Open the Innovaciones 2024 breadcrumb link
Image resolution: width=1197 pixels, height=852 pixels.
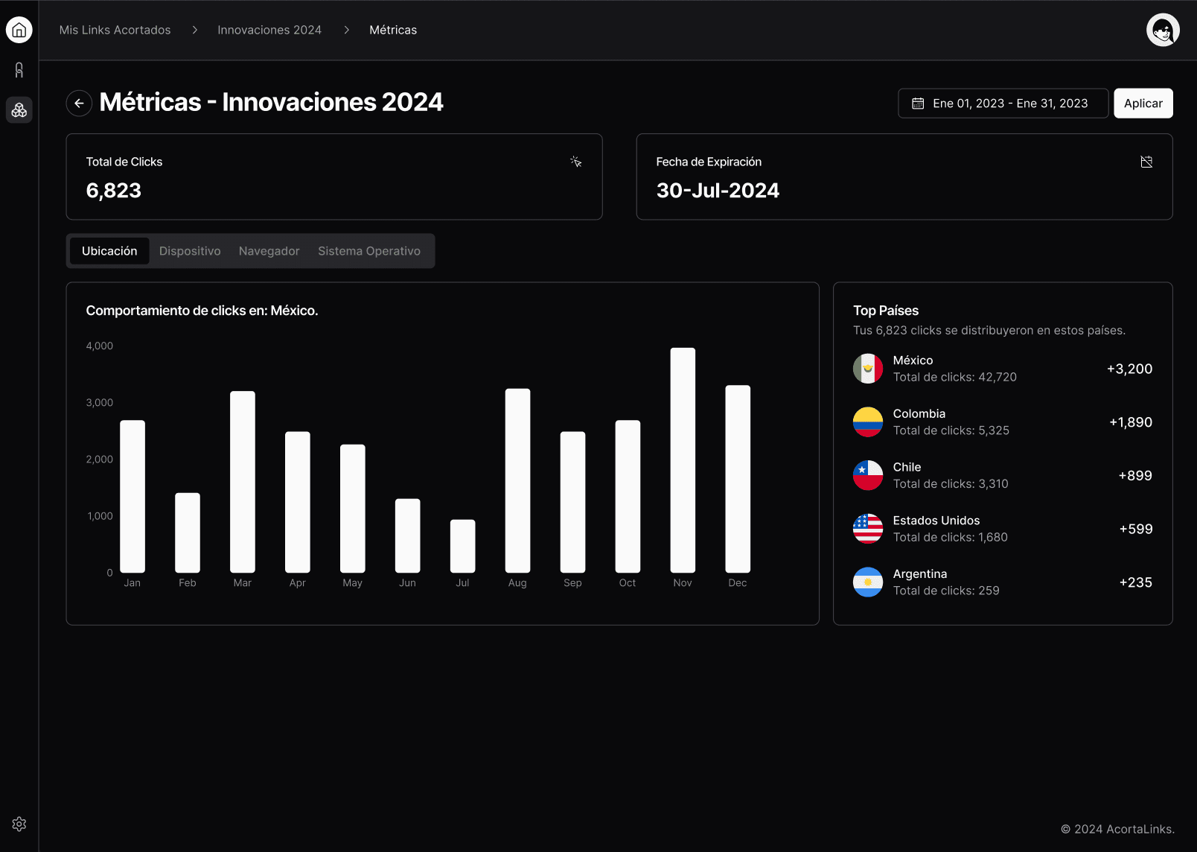tap(269, 30)
